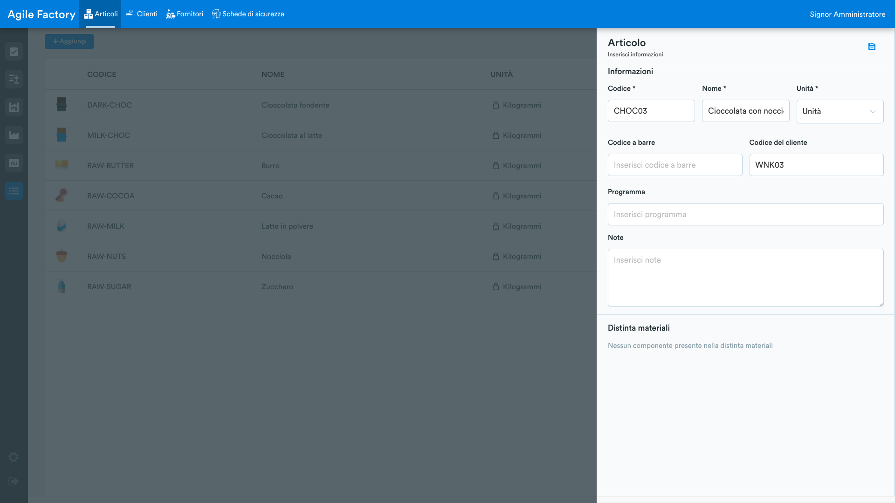
Task: Open the clipboard check sidebar icon
Action: coord(14,51)
